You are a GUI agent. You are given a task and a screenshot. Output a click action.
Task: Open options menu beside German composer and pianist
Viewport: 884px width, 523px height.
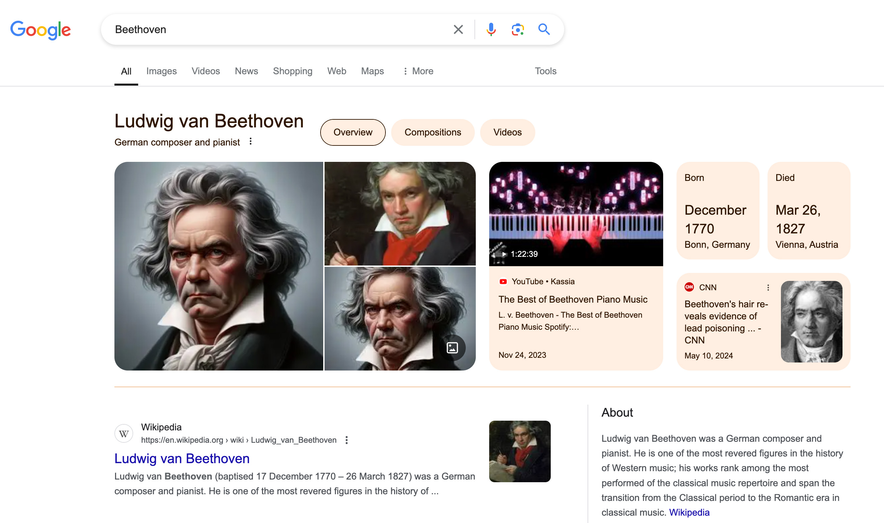pyautogui.click(x=250, y=142)
